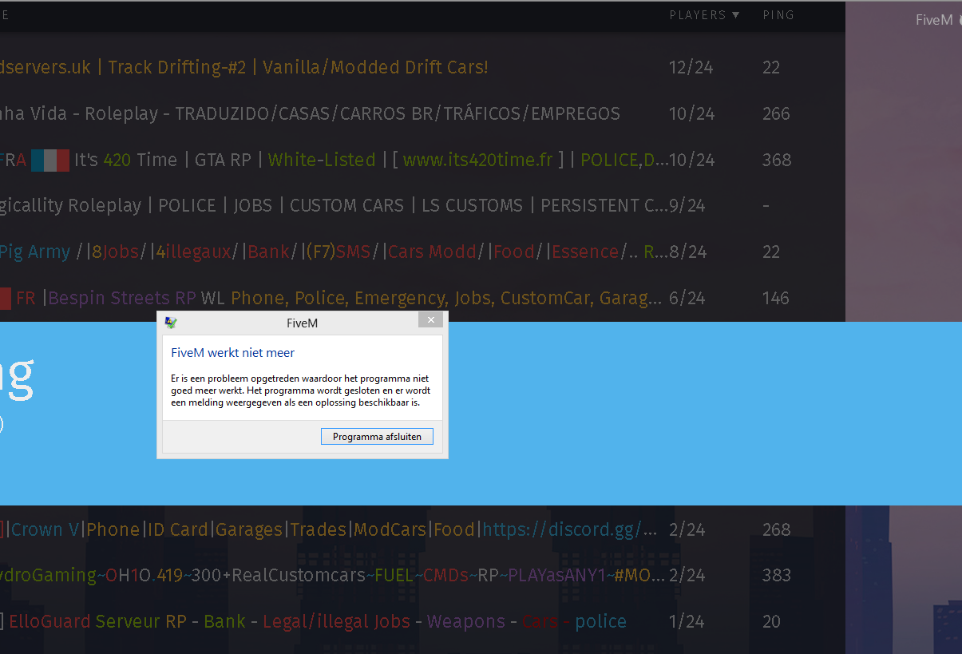Click the FiveM dialog title bar icon

click(x=171, y=323)
